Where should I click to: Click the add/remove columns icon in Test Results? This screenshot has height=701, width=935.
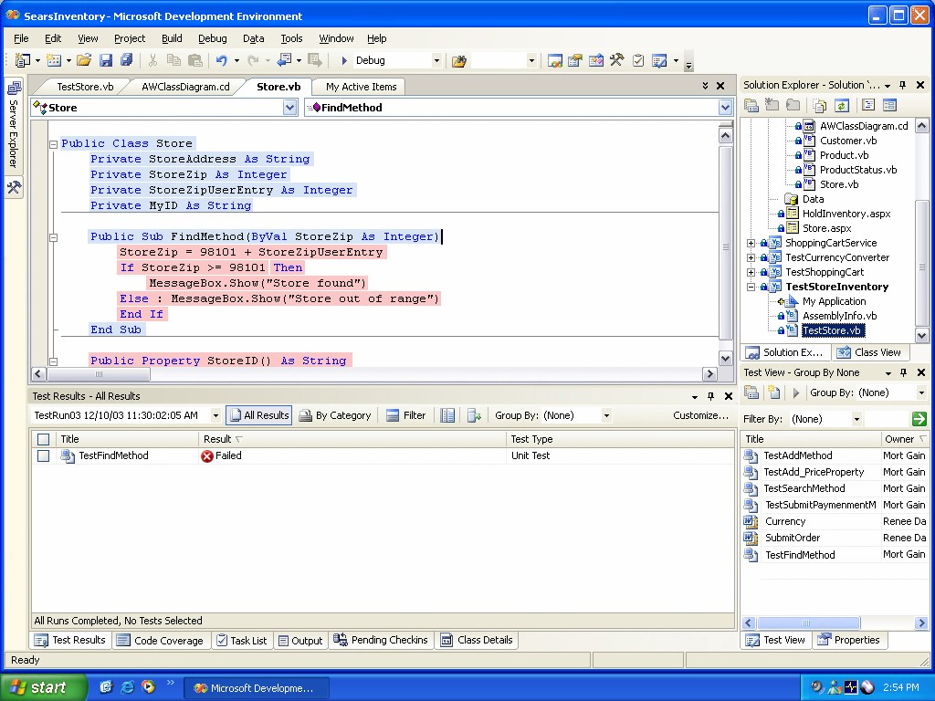click(447, 415)
